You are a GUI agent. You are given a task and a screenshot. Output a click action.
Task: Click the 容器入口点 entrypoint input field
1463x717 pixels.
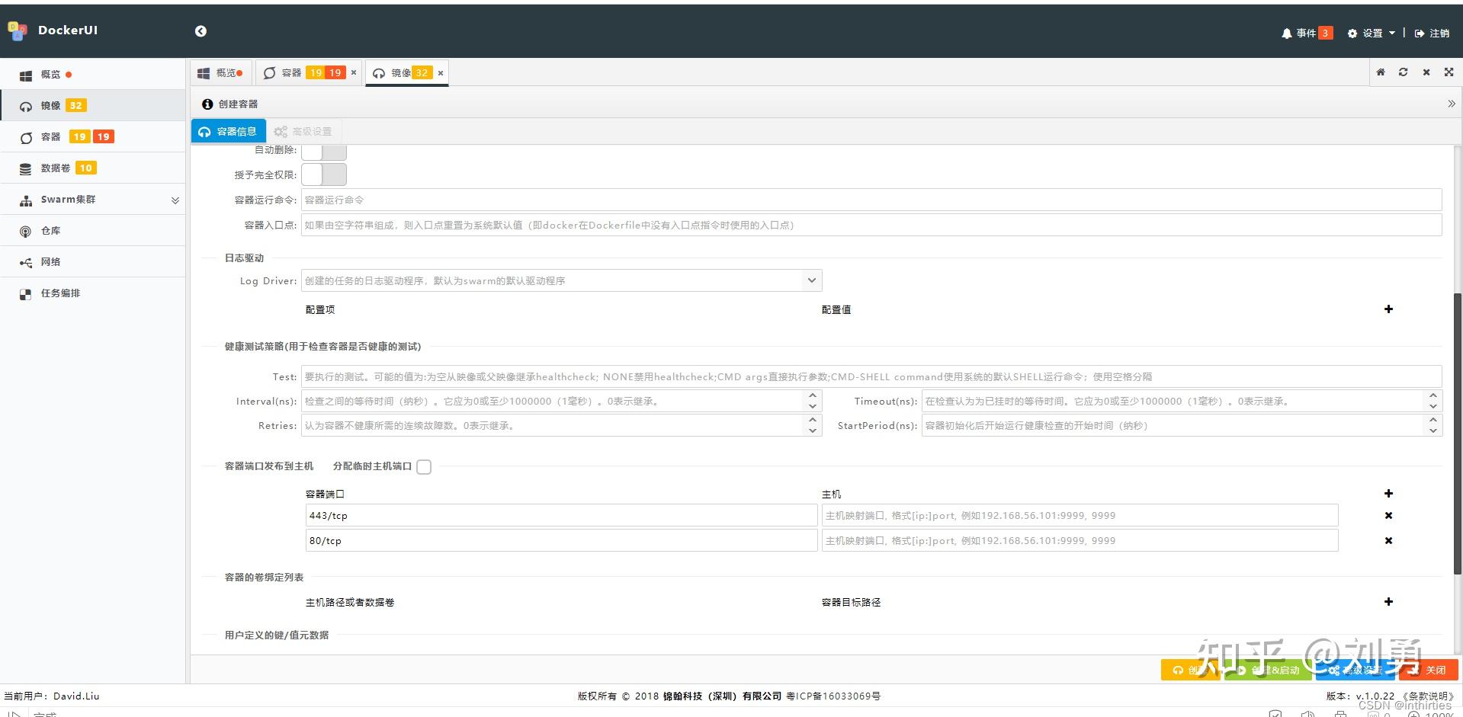686,225
